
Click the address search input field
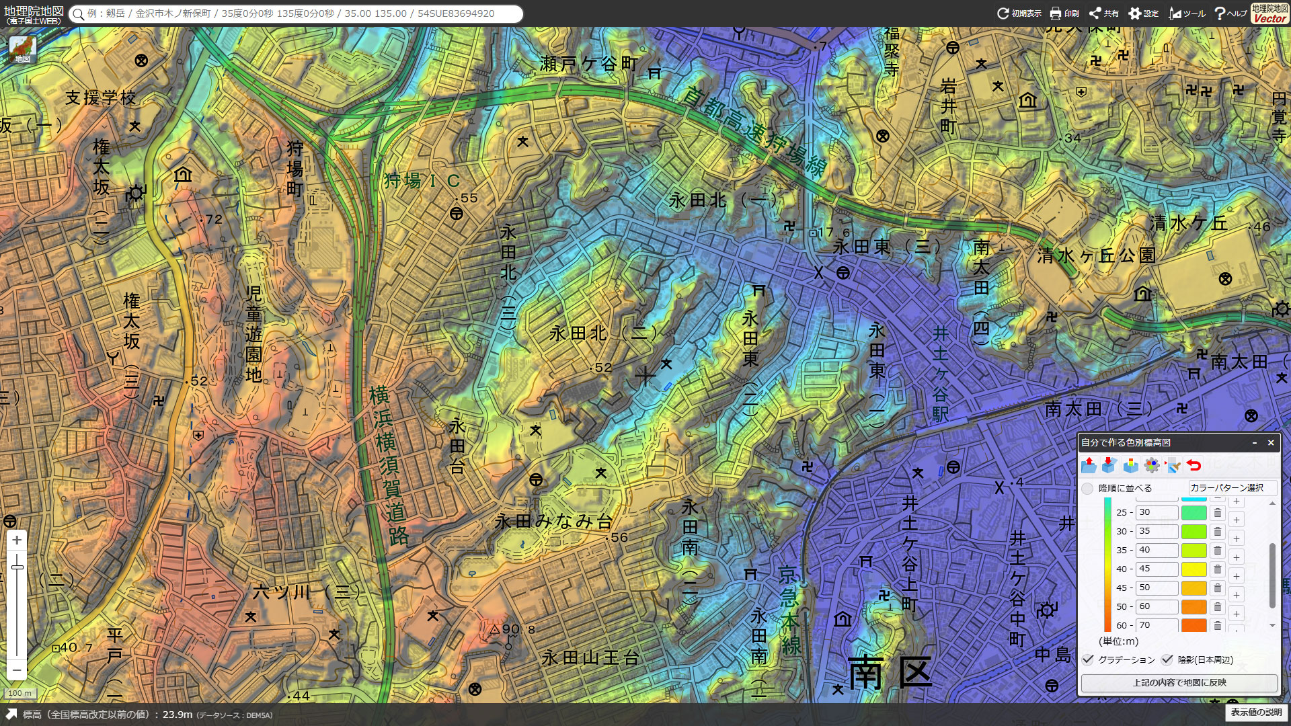296,13
